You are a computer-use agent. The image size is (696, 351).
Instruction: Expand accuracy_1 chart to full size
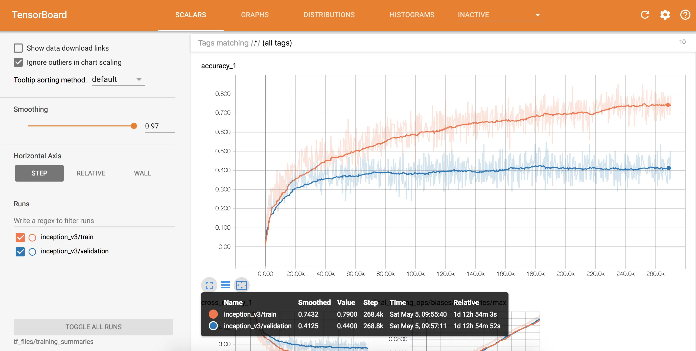pos(209,285)
